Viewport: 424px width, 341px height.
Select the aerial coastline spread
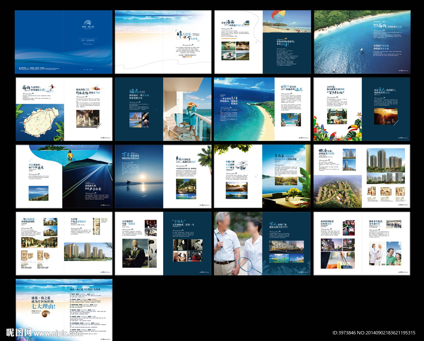coord(362,42)
